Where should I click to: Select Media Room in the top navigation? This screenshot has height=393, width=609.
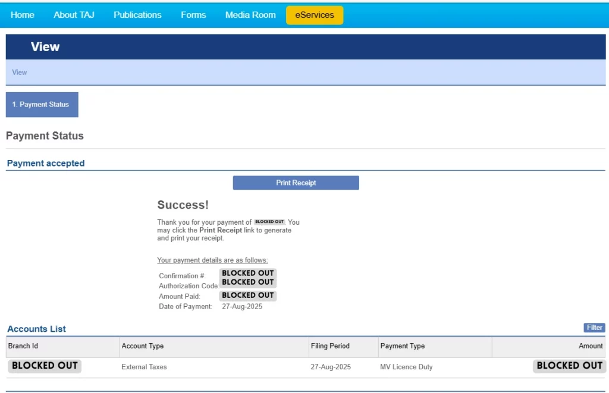(250, 15)
